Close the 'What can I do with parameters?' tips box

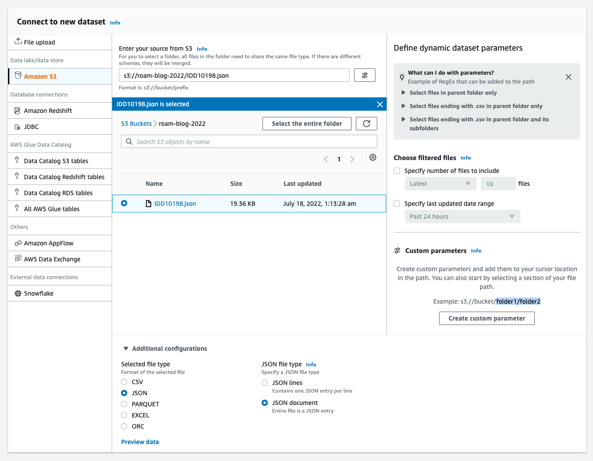pyautogui.click(x=569, y=77)
